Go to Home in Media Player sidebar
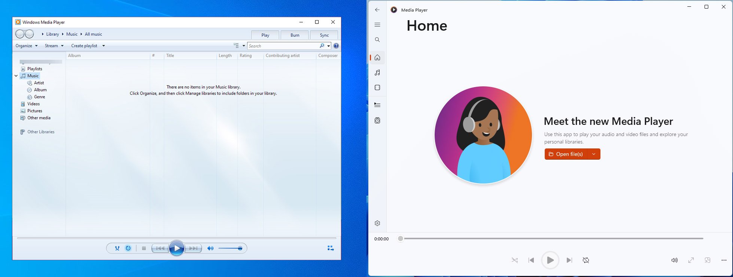Screen dimensions: 733x277 click(x=377, y=58)
